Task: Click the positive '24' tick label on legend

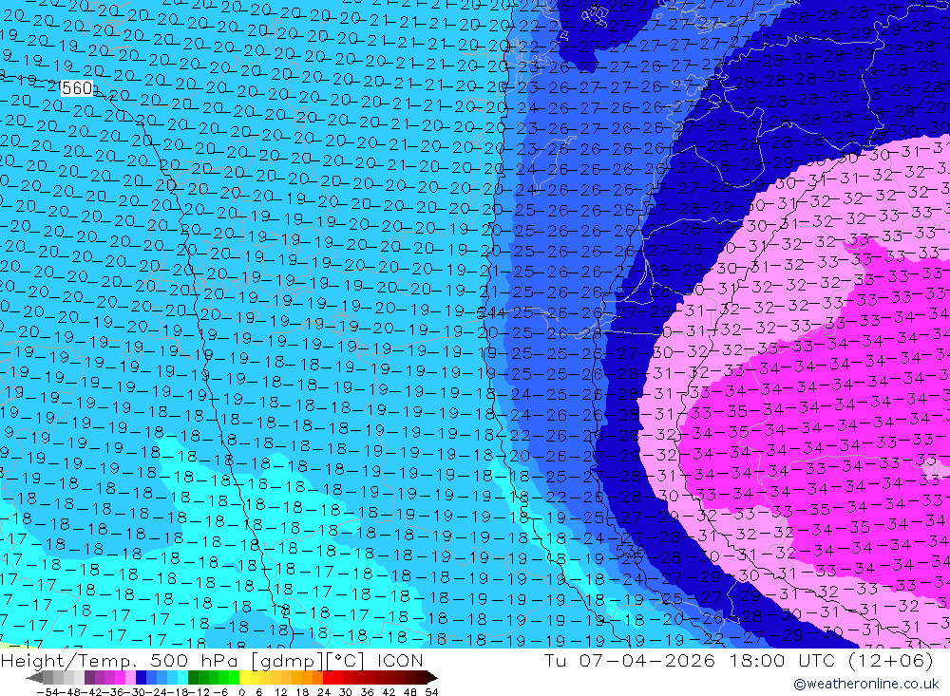Action: [x=324, y=692]
